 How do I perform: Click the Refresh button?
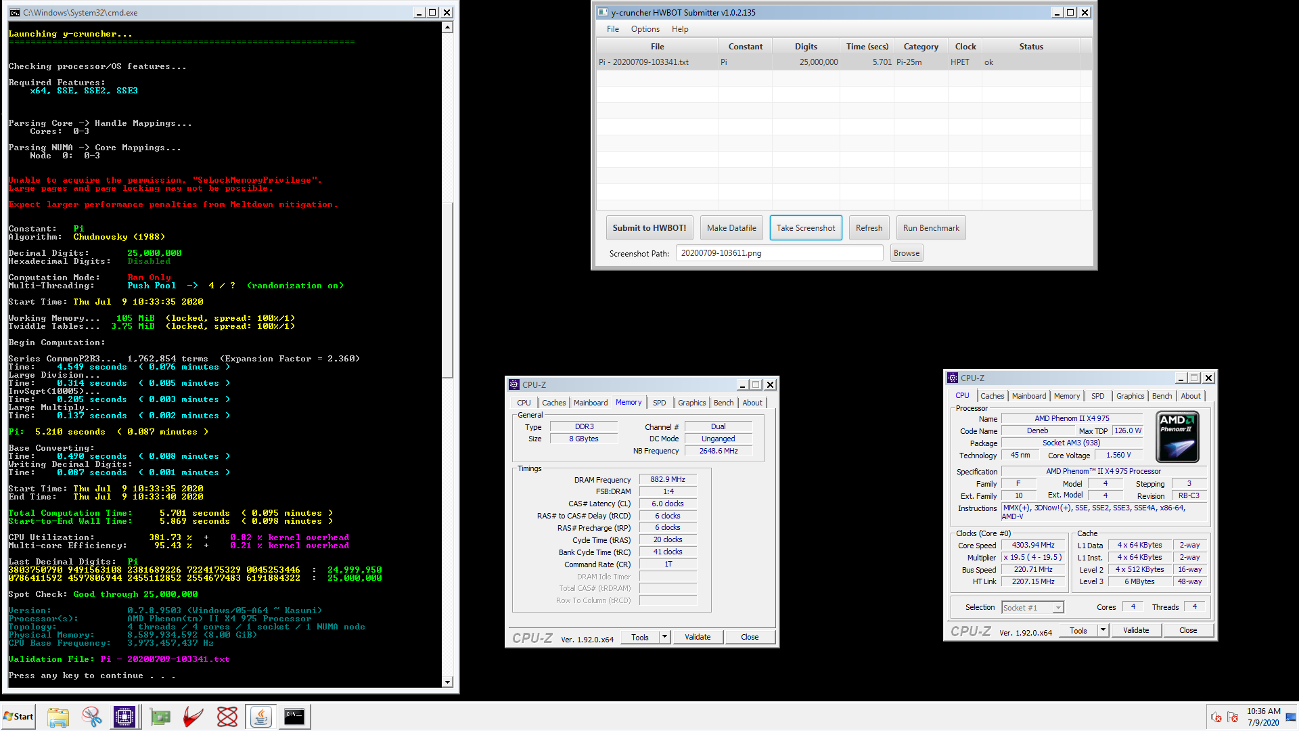[869, 228]
